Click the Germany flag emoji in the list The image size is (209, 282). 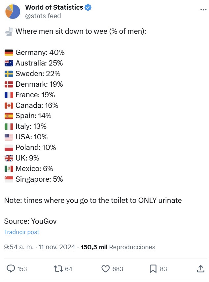coord(8,52)
